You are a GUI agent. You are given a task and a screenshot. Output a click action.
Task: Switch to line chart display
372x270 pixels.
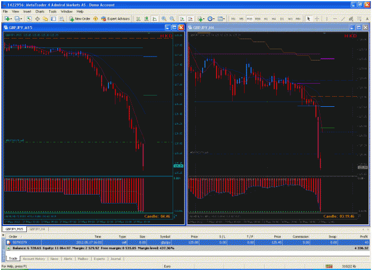point(155,18)
